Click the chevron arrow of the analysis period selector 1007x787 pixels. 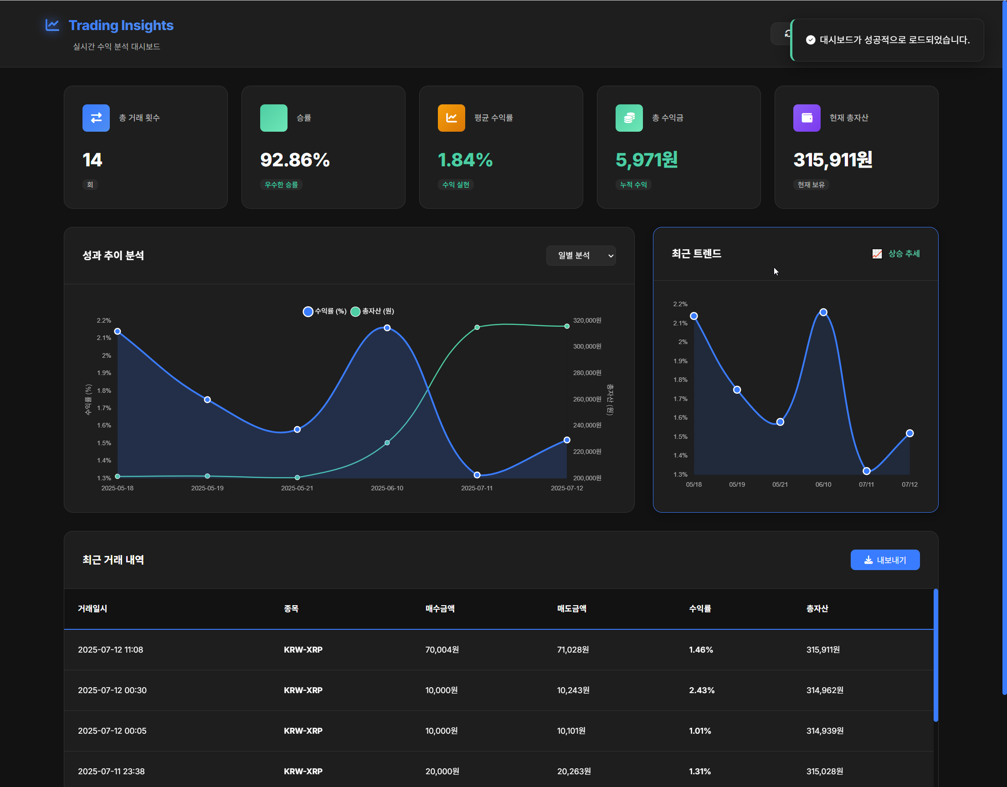tap(611, 256)
